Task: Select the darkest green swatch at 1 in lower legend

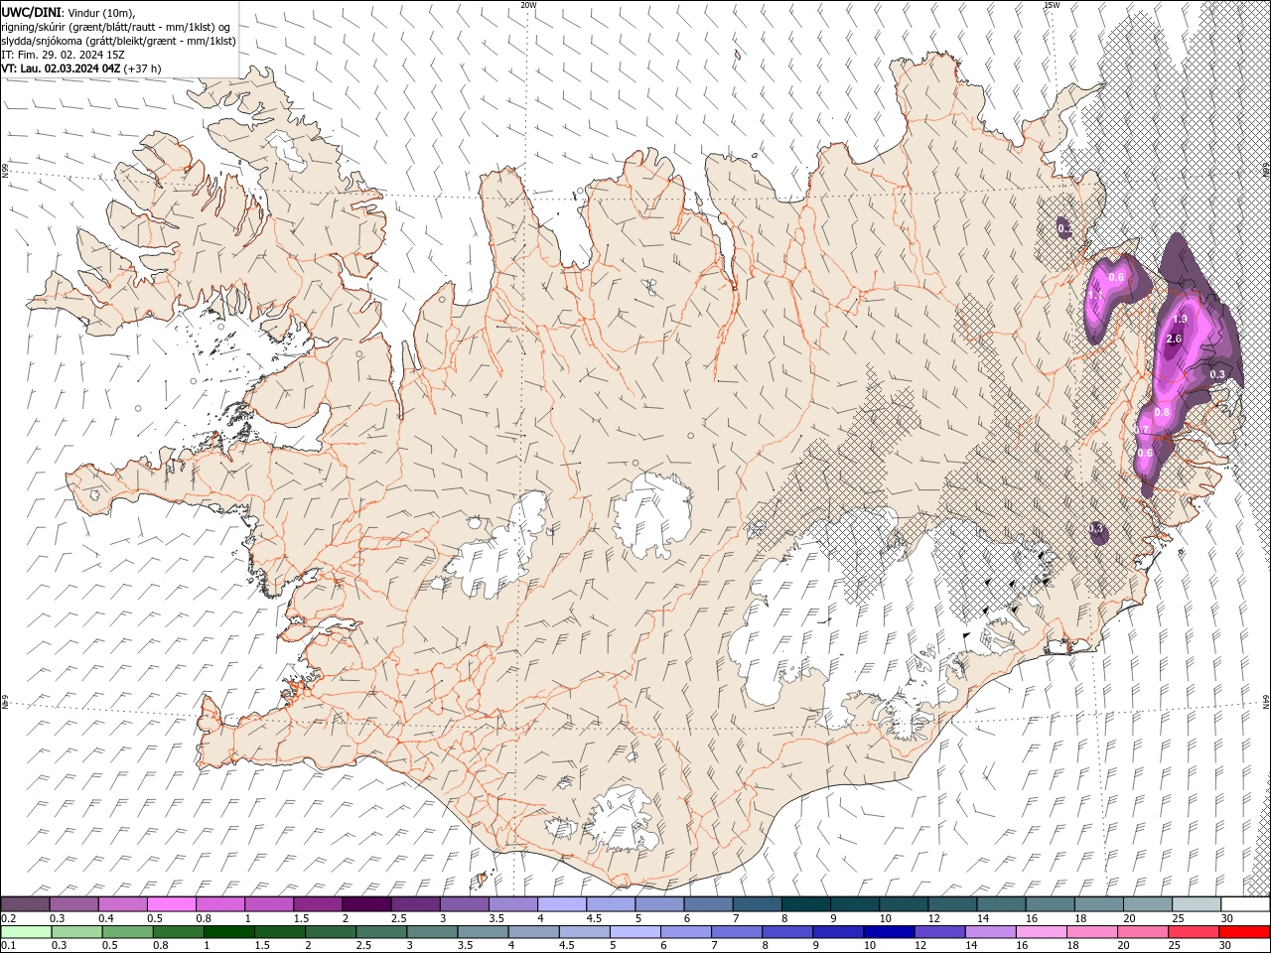Action: click(x=229, y=932)
